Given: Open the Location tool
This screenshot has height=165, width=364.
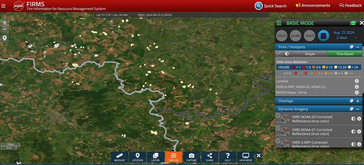Looking at the screenshot, I should [x=137, y=157].
